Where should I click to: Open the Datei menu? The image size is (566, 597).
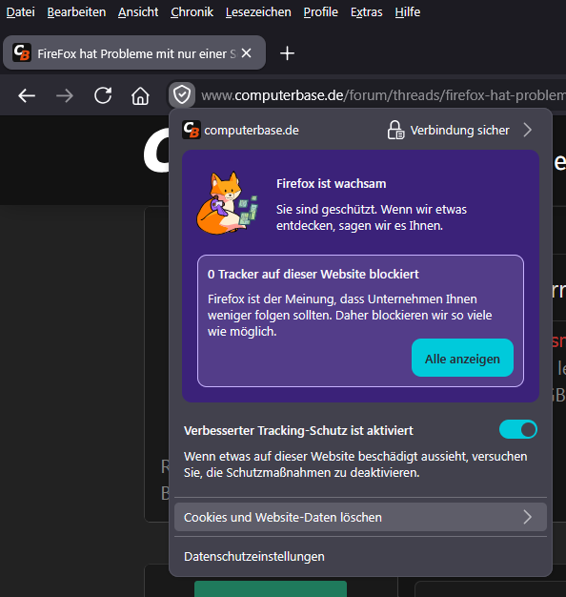pos(21,12)
